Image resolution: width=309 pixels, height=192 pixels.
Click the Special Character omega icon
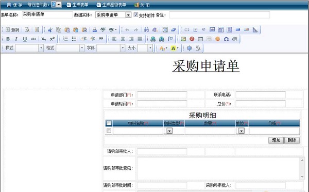click(226, 39)
